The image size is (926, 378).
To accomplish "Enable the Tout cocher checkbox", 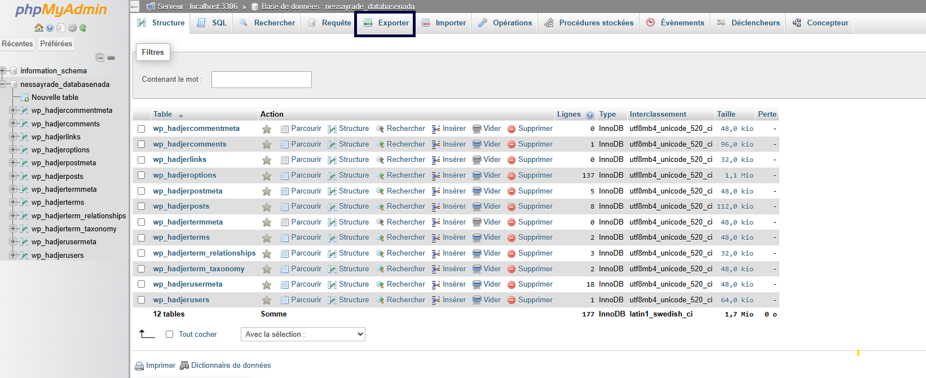I will (169, 335).
